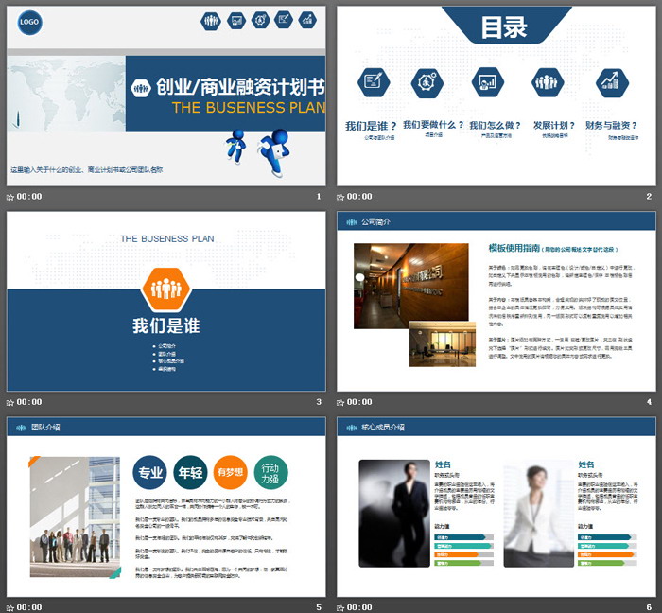The width and height of the screenshot is (662, 613).
Task: Open slide 6 thumbnail 核心成员介绍
Action: point(496,507)
